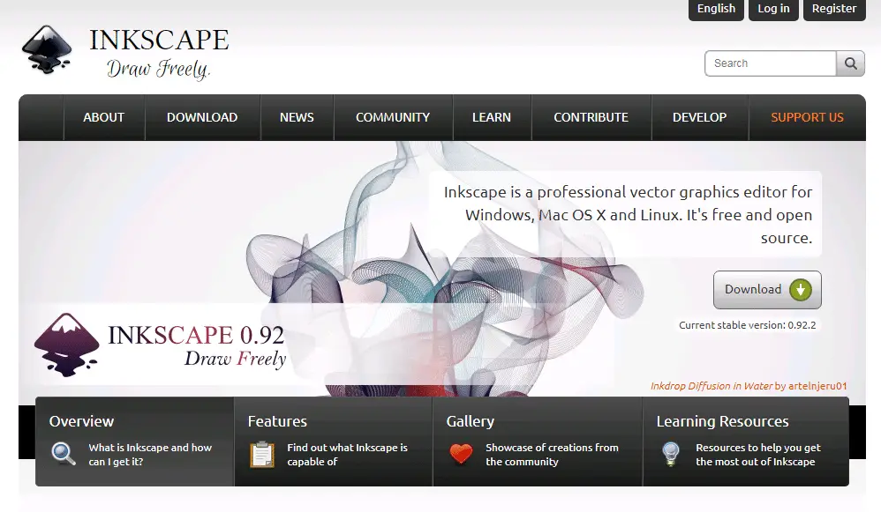Click the Log in button
The height and width of the screenshot is (512, 881).
point(773,9)
